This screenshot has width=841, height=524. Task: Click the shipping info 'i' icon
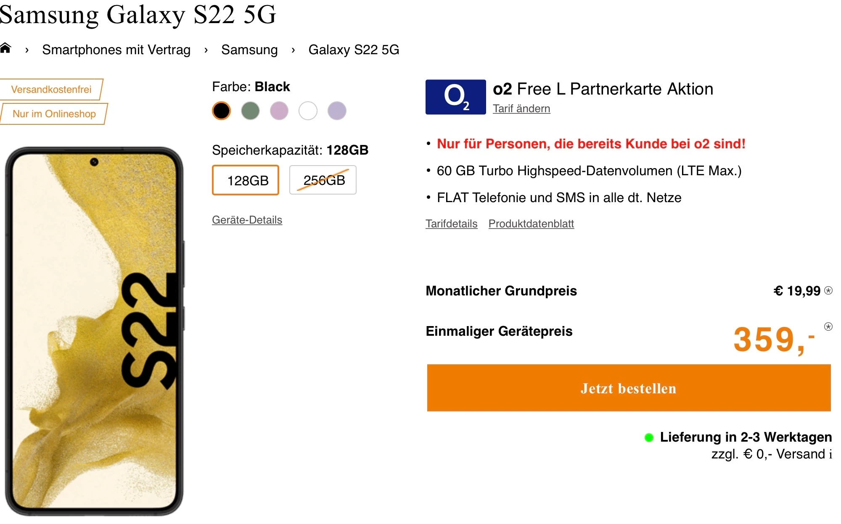coord(830,454)
